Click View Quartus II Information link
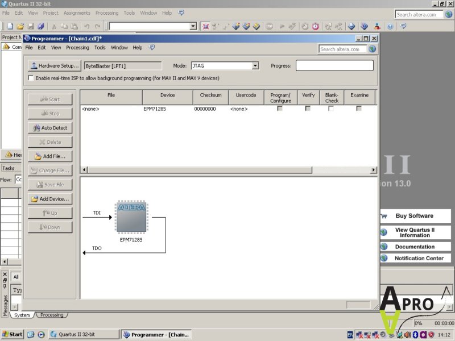This screenshot has height=341, width=455. point(415,232)
